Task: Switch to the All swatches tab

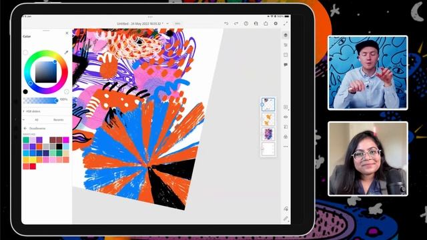Action: click(x=37, y=120)
